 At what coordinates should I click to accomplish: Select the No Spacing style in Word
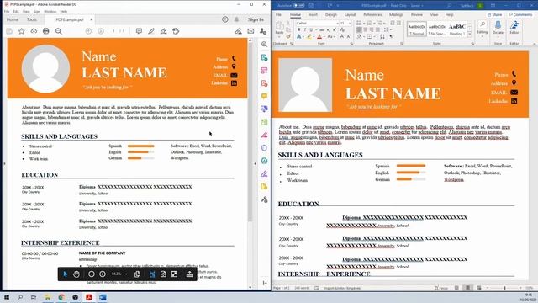click(437, 29)
